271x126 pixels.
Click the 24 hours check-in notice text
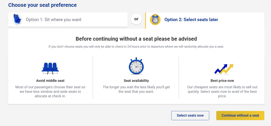click(x=136, y=47)
